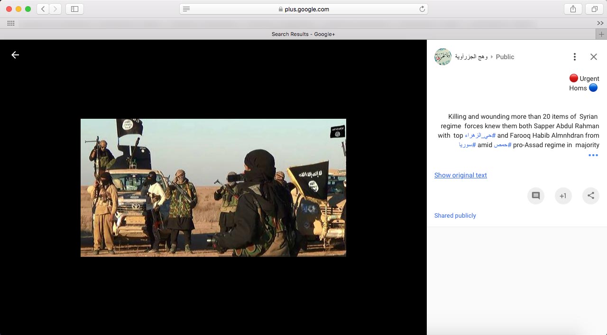Click the Safari back navigation button
This screenshot has width=607, height=335.
(x=43, y=9)
